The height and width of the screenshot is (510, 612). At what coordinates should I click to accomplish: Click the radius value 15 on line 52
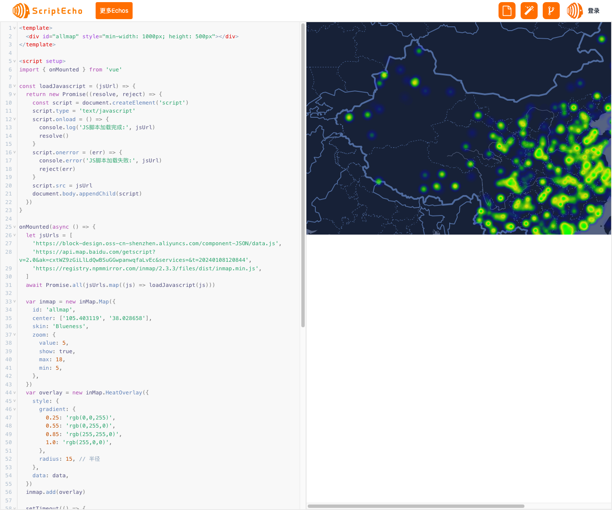coord(69,459)
